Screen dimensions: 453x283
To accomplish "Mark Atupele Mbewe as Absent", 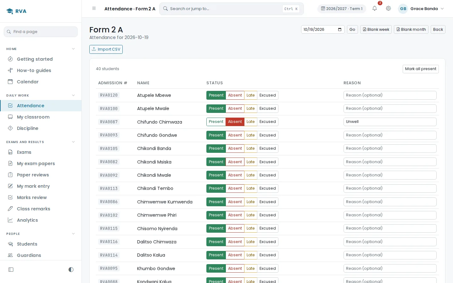I will pyautogui.click(x=235, y=95).
